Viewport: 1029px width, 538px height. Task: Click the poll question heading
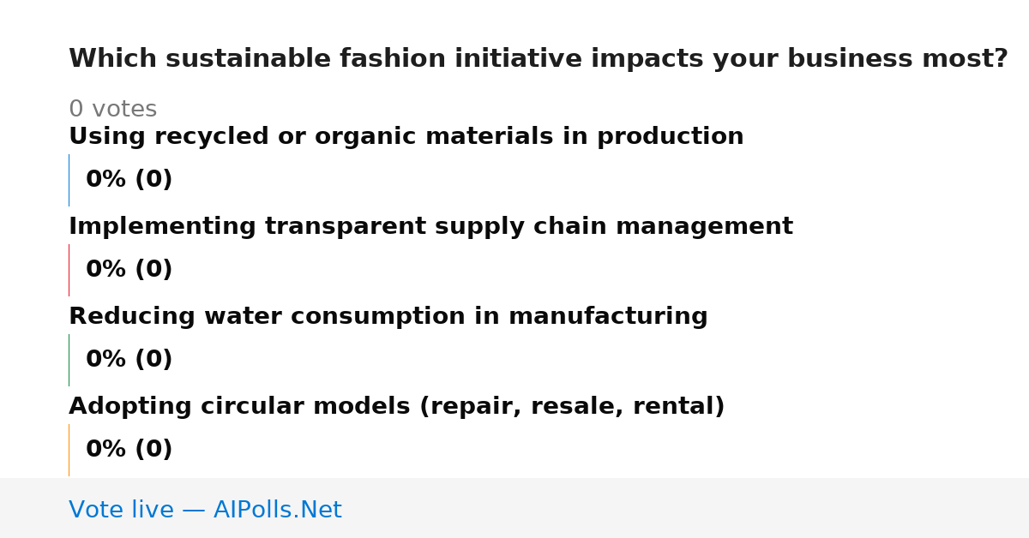[538, 59]
